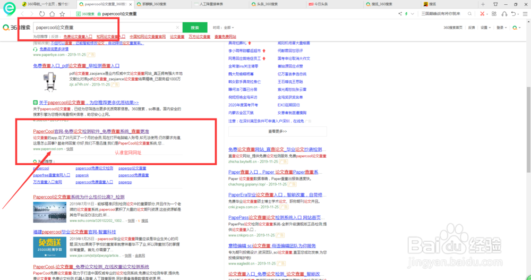Open a new tab with plus
The width and height of the screenshot is (531, 280).
[483, 4]
